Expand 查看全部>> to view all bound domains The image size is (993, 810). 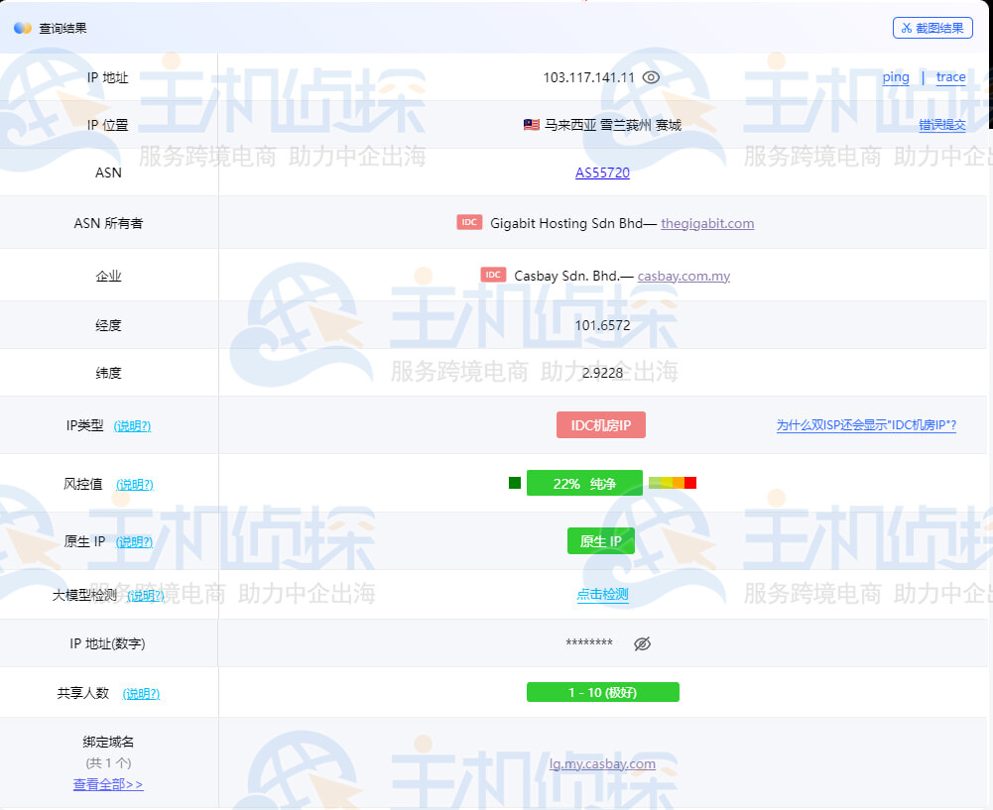pos(108,784)
